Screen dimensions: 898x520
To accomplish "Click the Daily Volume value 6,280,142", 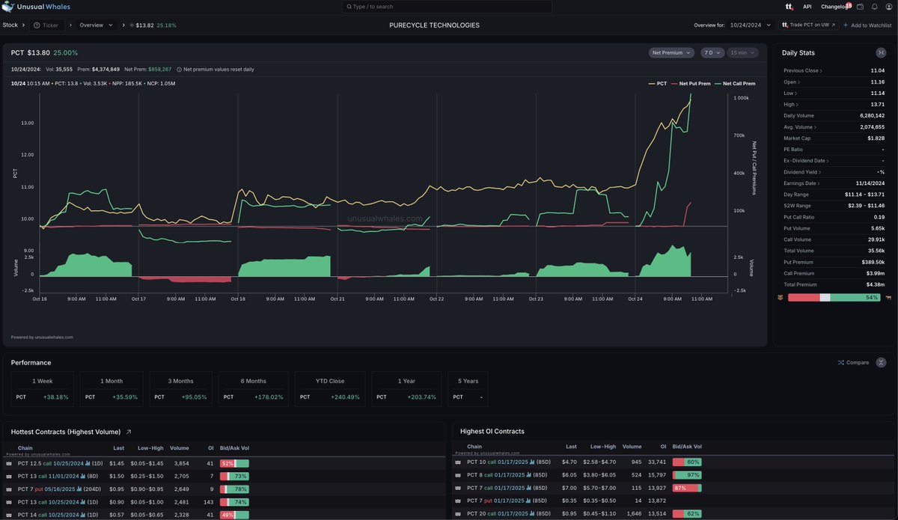I will click(x=871, y=116).
